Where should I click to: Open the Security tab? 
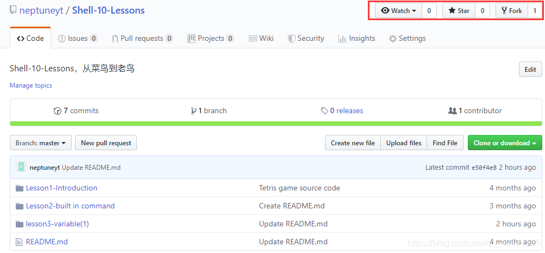(306, 38)
